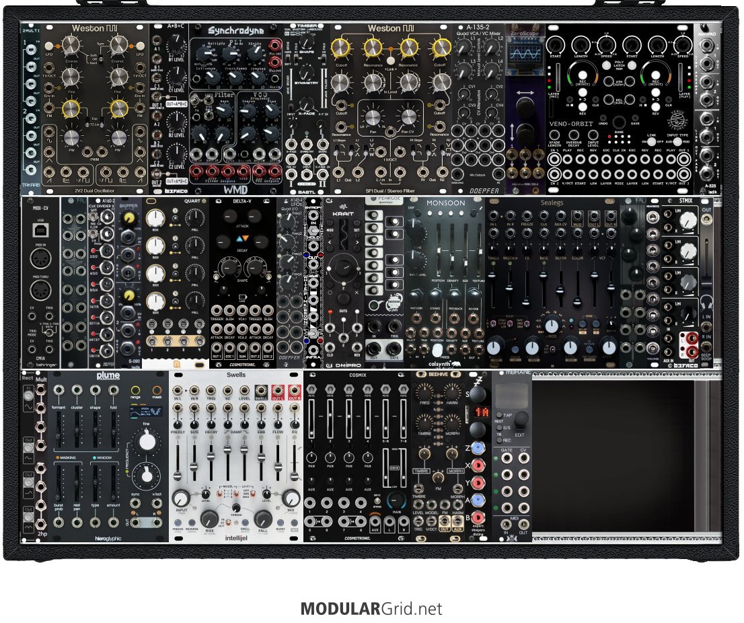
Task: Flip the INPUT TYPE Aud/Mod switch on Veno-Orbit
Action: 677,141
